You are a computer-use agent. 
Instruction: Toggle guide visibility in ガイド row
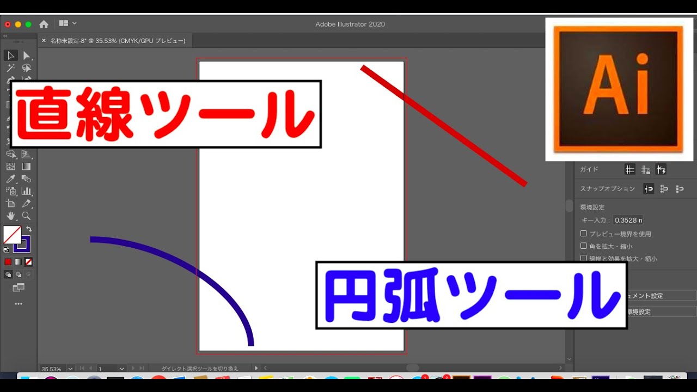[630, 169]
